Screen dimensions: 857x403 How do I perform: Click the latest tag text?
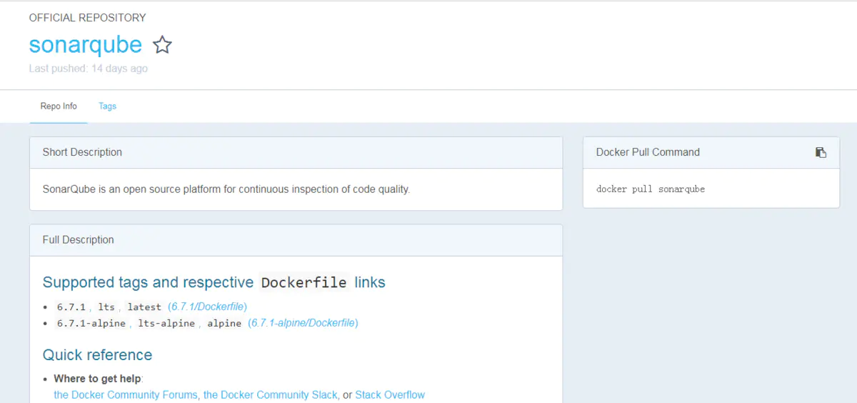point(144,307)
